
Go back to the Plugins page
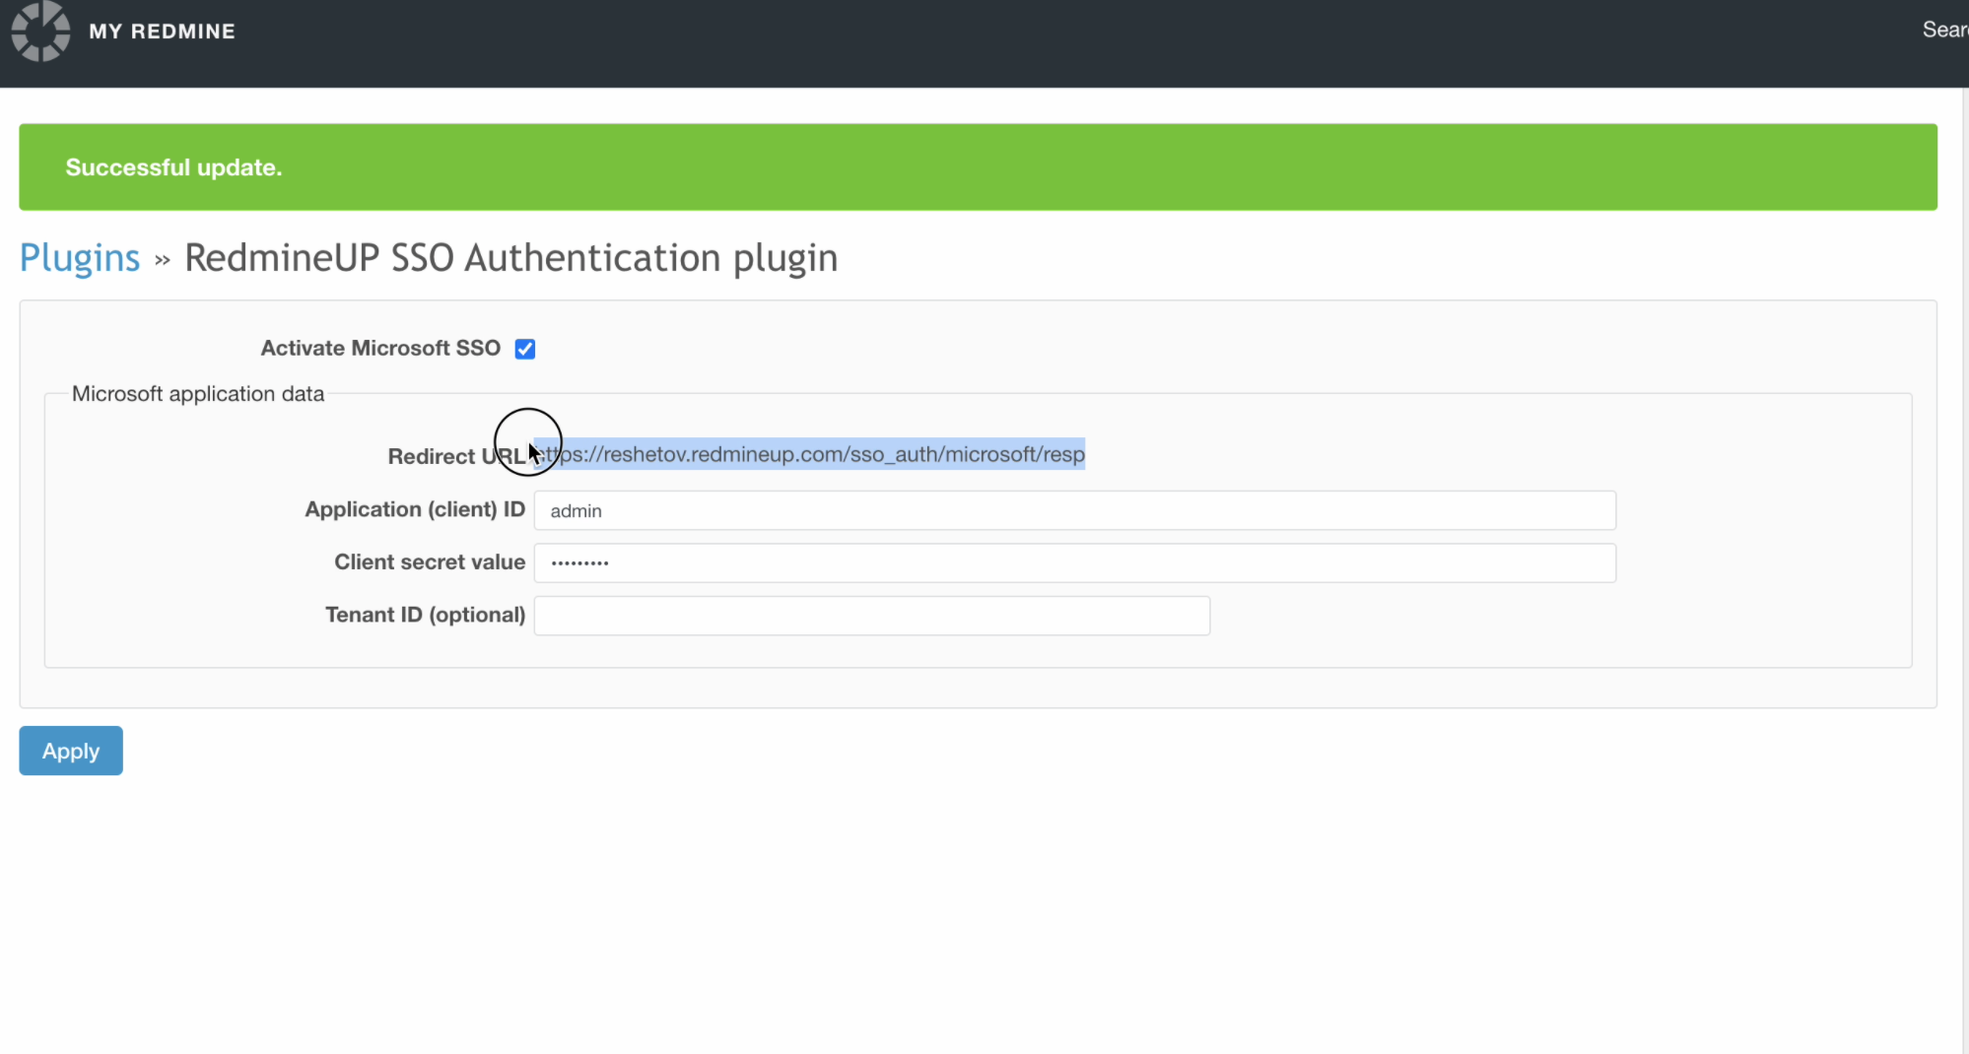(80, 258)
